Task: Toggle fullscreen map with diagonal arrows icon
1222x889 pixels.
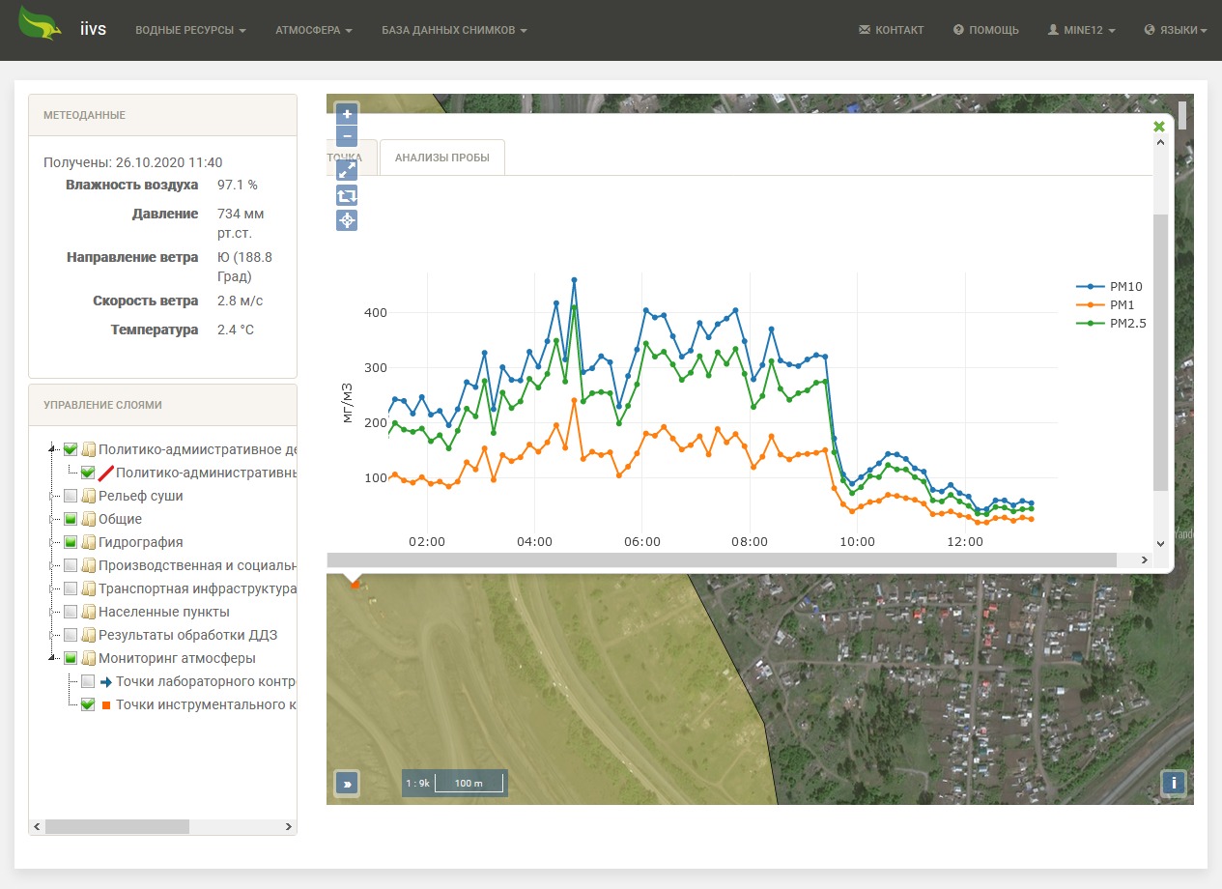Action: 347,170
